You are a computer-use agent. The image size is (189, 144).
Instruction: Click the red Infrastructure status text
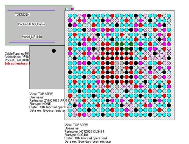coord(17,63)
